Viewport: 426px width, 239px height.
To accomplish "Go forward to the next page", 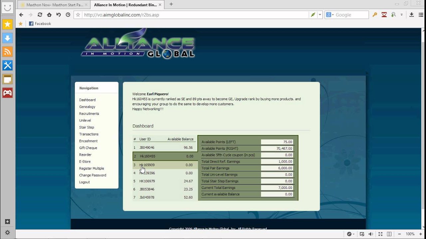I will [31, 15].
